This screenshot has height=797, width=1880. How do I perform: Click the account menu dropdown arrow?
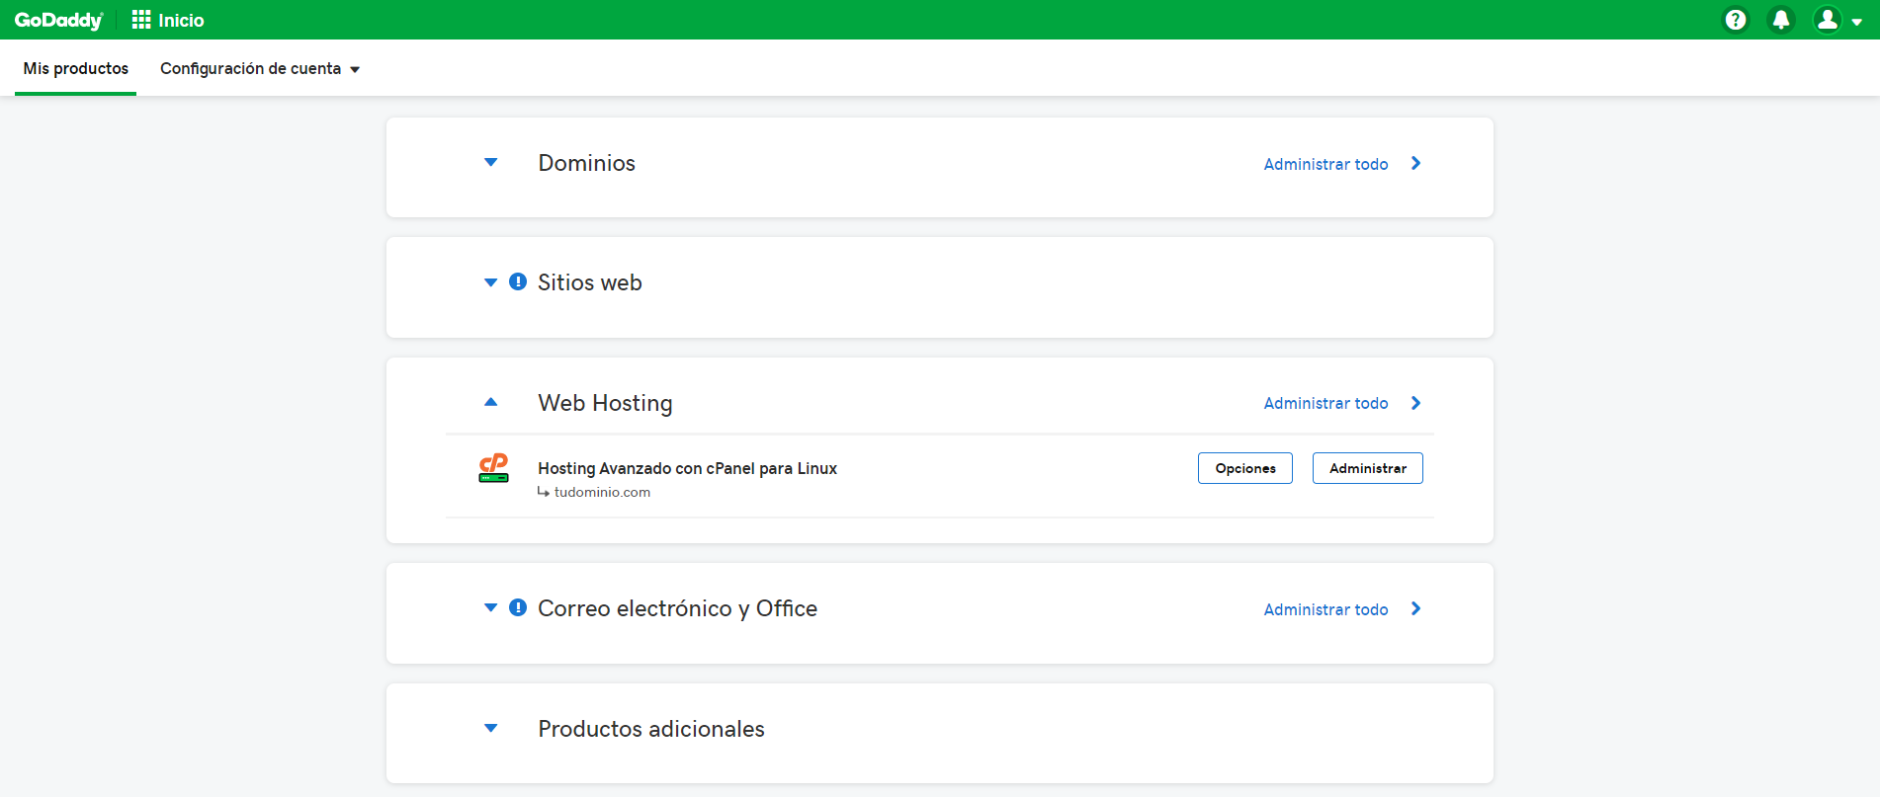[x=1856, y=22]
